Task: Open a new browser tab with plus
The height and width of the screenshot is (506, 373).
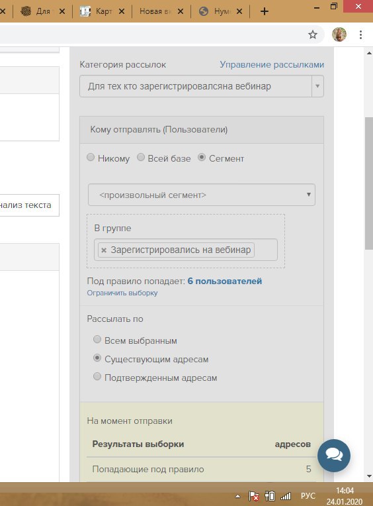Action: (264, 11)
